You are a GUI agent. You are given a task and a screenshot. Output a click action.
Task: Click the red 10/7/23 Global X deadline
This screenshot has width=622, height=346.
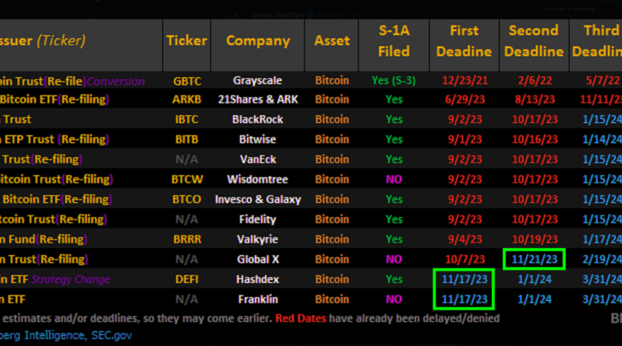(463, 259)
